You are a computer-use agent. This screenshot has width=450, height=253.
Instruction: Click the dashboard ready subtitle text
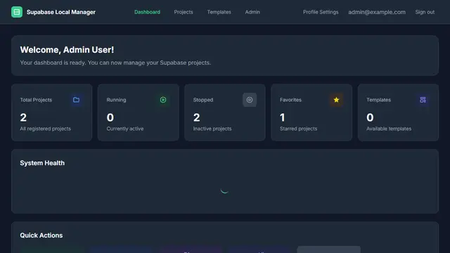click(x=115, y=63)
